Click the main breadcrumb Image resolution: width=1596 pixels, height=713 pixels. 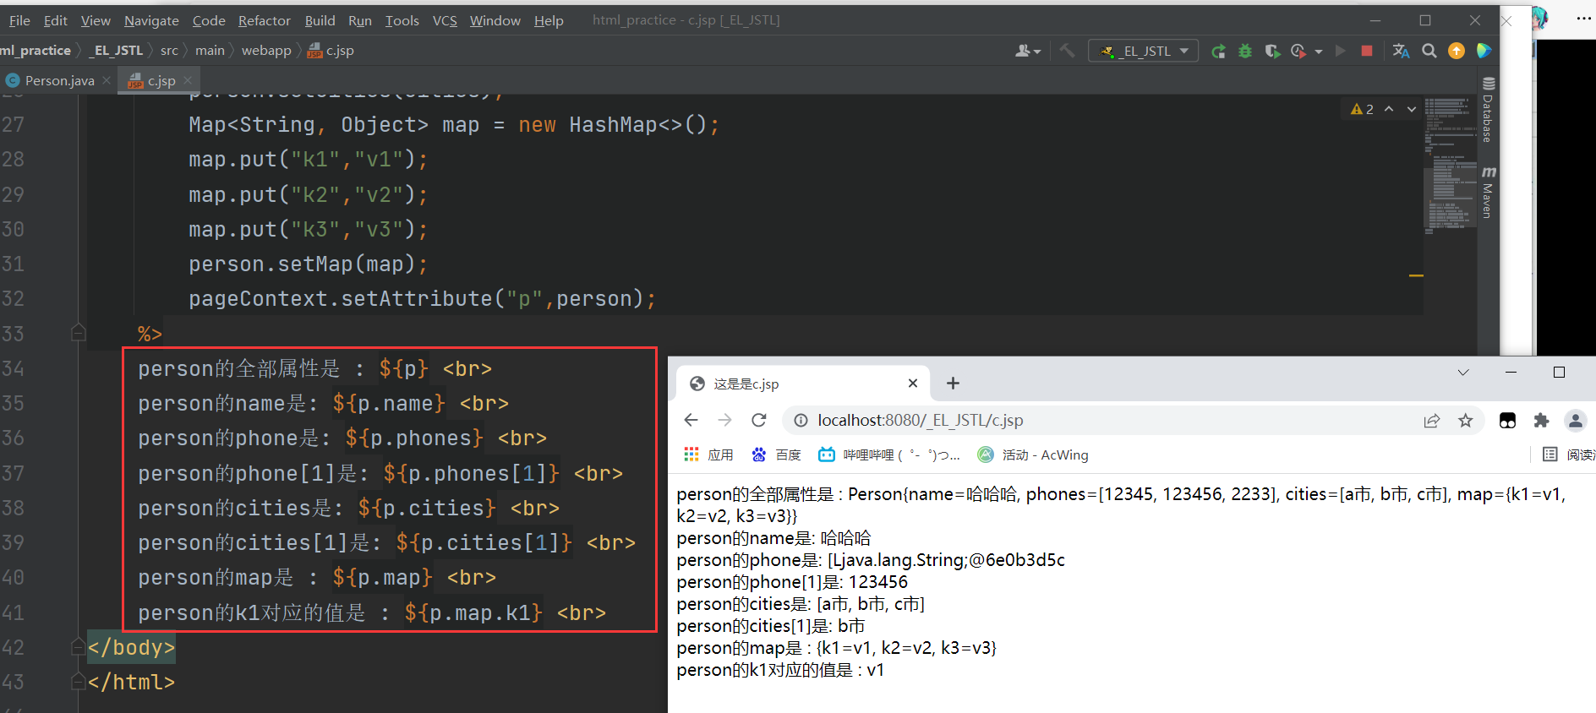[210, 51]
